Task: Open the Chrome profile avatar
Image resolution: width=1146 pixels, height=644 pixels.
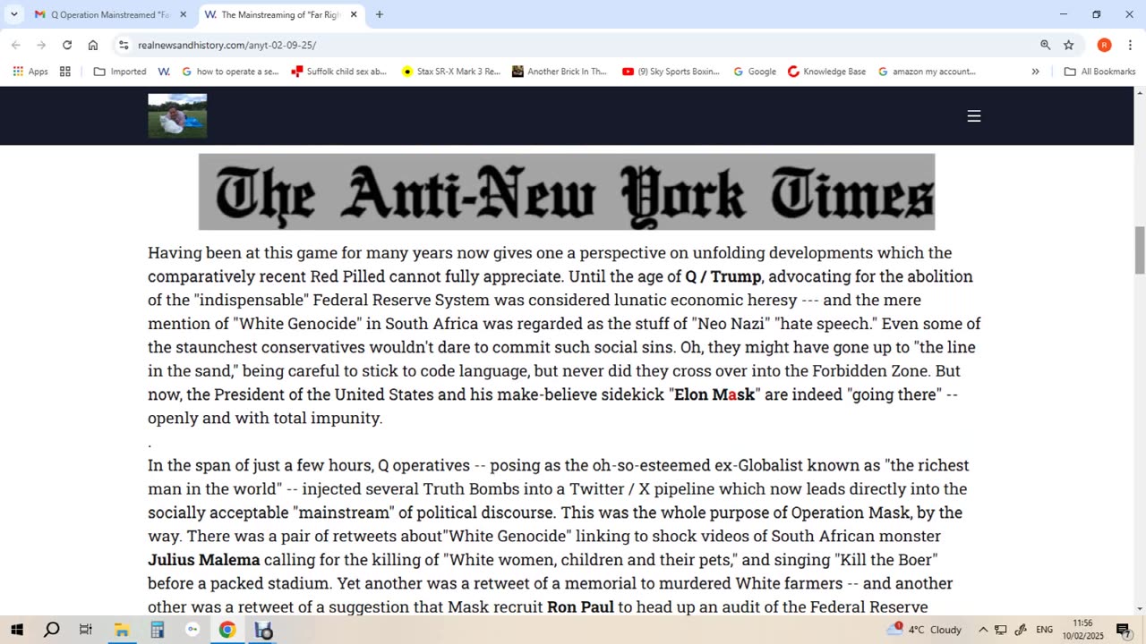Action: click(x=1104, y=45)
